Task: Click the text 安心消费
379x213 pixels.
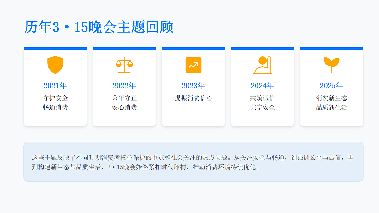Action: click(x=124, y=108)
